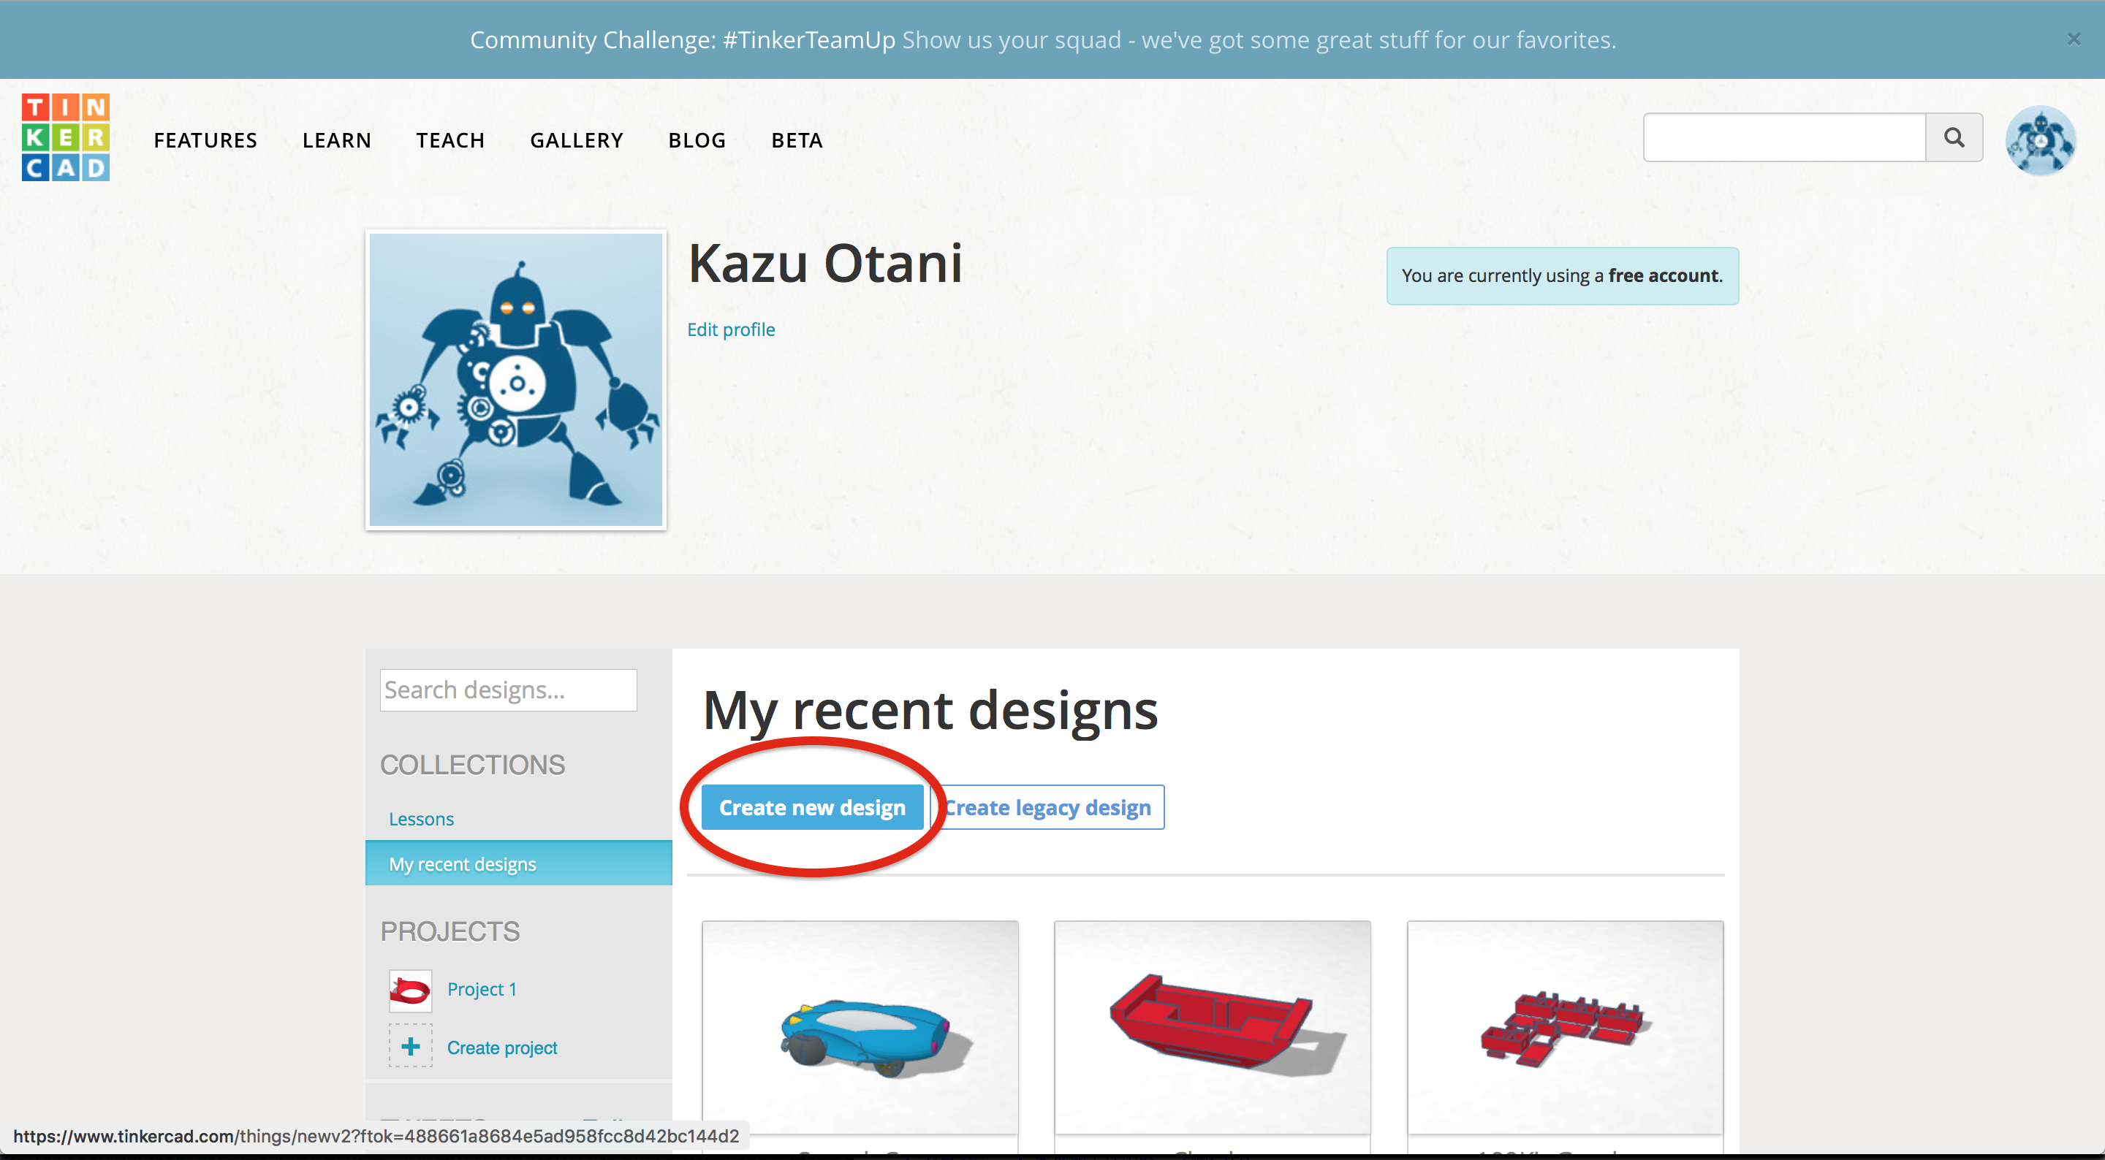Open the FEATURES menu item
Image resolution: width=2105 pixels, height=1160 pixels.
click(205, 140)
